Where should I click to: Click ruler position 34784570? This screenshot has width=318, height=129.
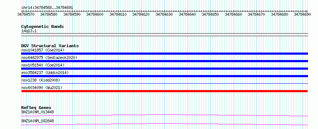26,14
